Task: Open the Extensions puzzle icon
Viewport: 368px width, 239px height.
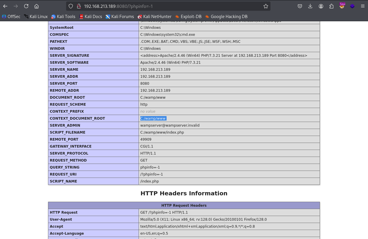Action: click(331, 6)
